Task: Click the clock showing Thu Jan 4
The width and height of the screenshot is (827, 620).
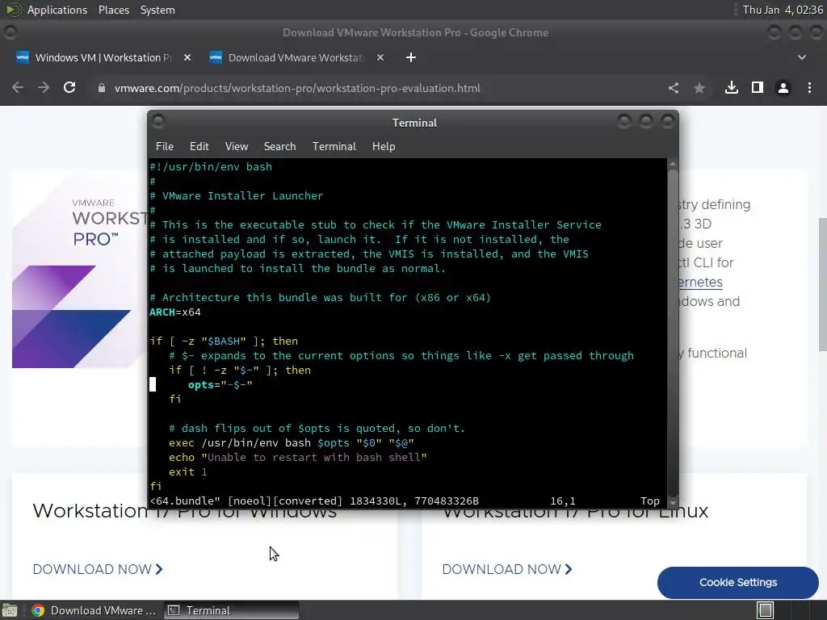Action: click(783, 10)
